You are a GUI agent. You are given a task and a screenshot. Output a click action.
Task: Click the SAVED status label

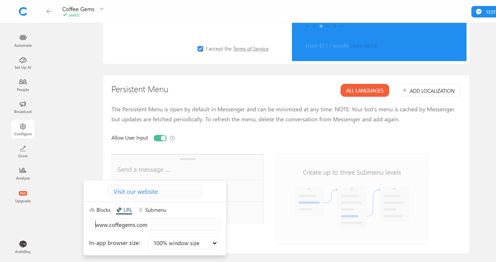(x=72, y=15)
